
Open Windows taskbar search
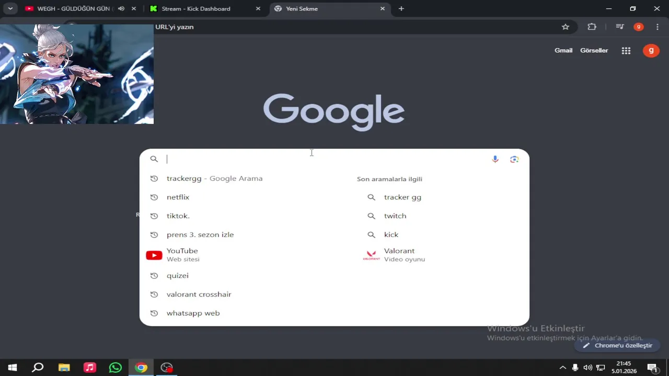click(x=38, y=368)
